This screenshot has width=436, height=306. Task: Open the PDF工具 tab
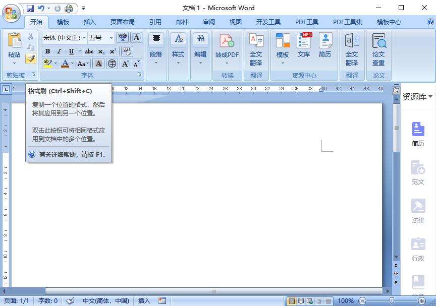pyautogui.click(x=307, y=22)
